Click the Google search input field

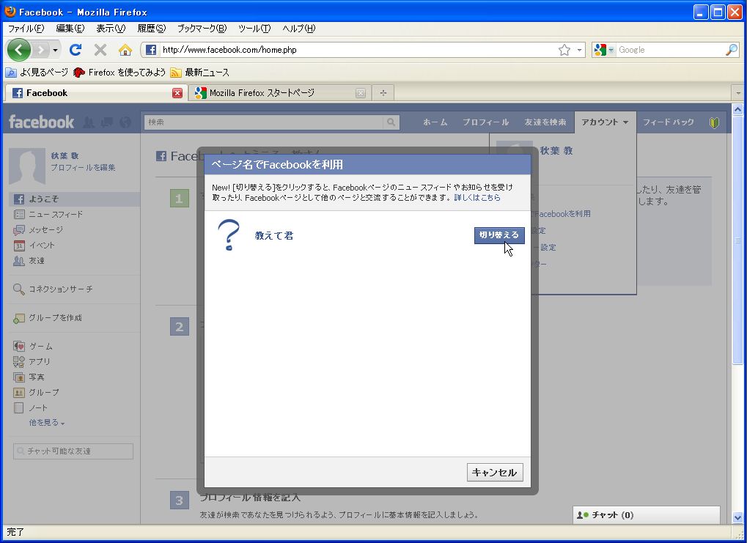[670, 50]
